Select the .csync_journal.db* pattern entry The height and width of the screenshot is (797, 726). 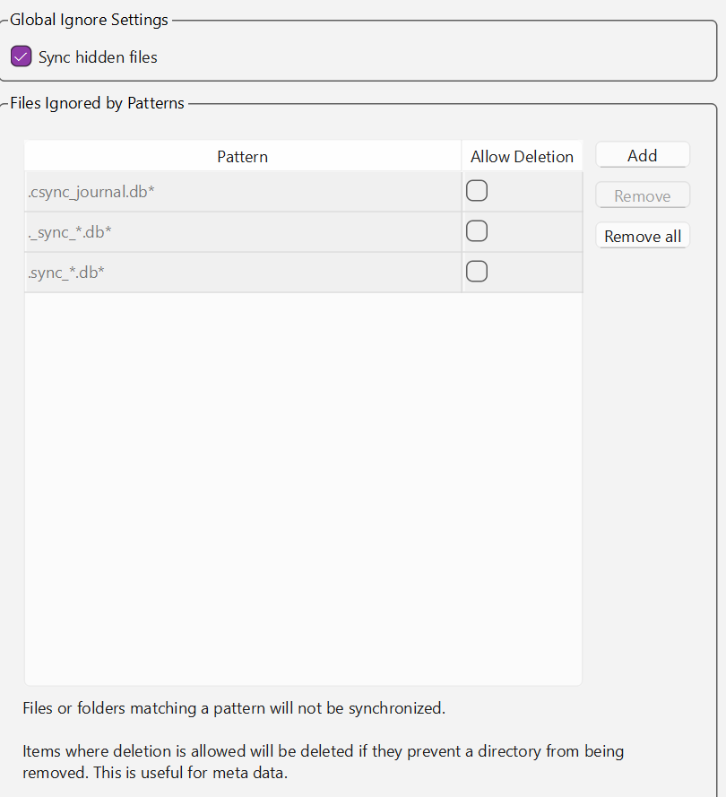[x=243, y=192]
